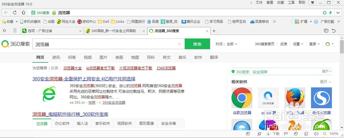Expand the 360搜索·安全保障 展开 toggle
This screenshot has height=138, width=344.
[x=327, y=71]
